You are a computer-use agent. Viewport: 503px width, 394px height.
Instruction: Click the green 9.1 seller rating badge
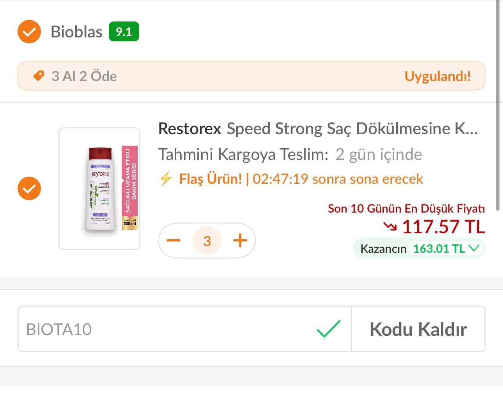point(124,32)
